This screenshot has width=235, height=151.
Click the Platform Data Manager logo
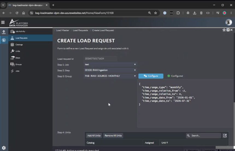click(18, 23)
